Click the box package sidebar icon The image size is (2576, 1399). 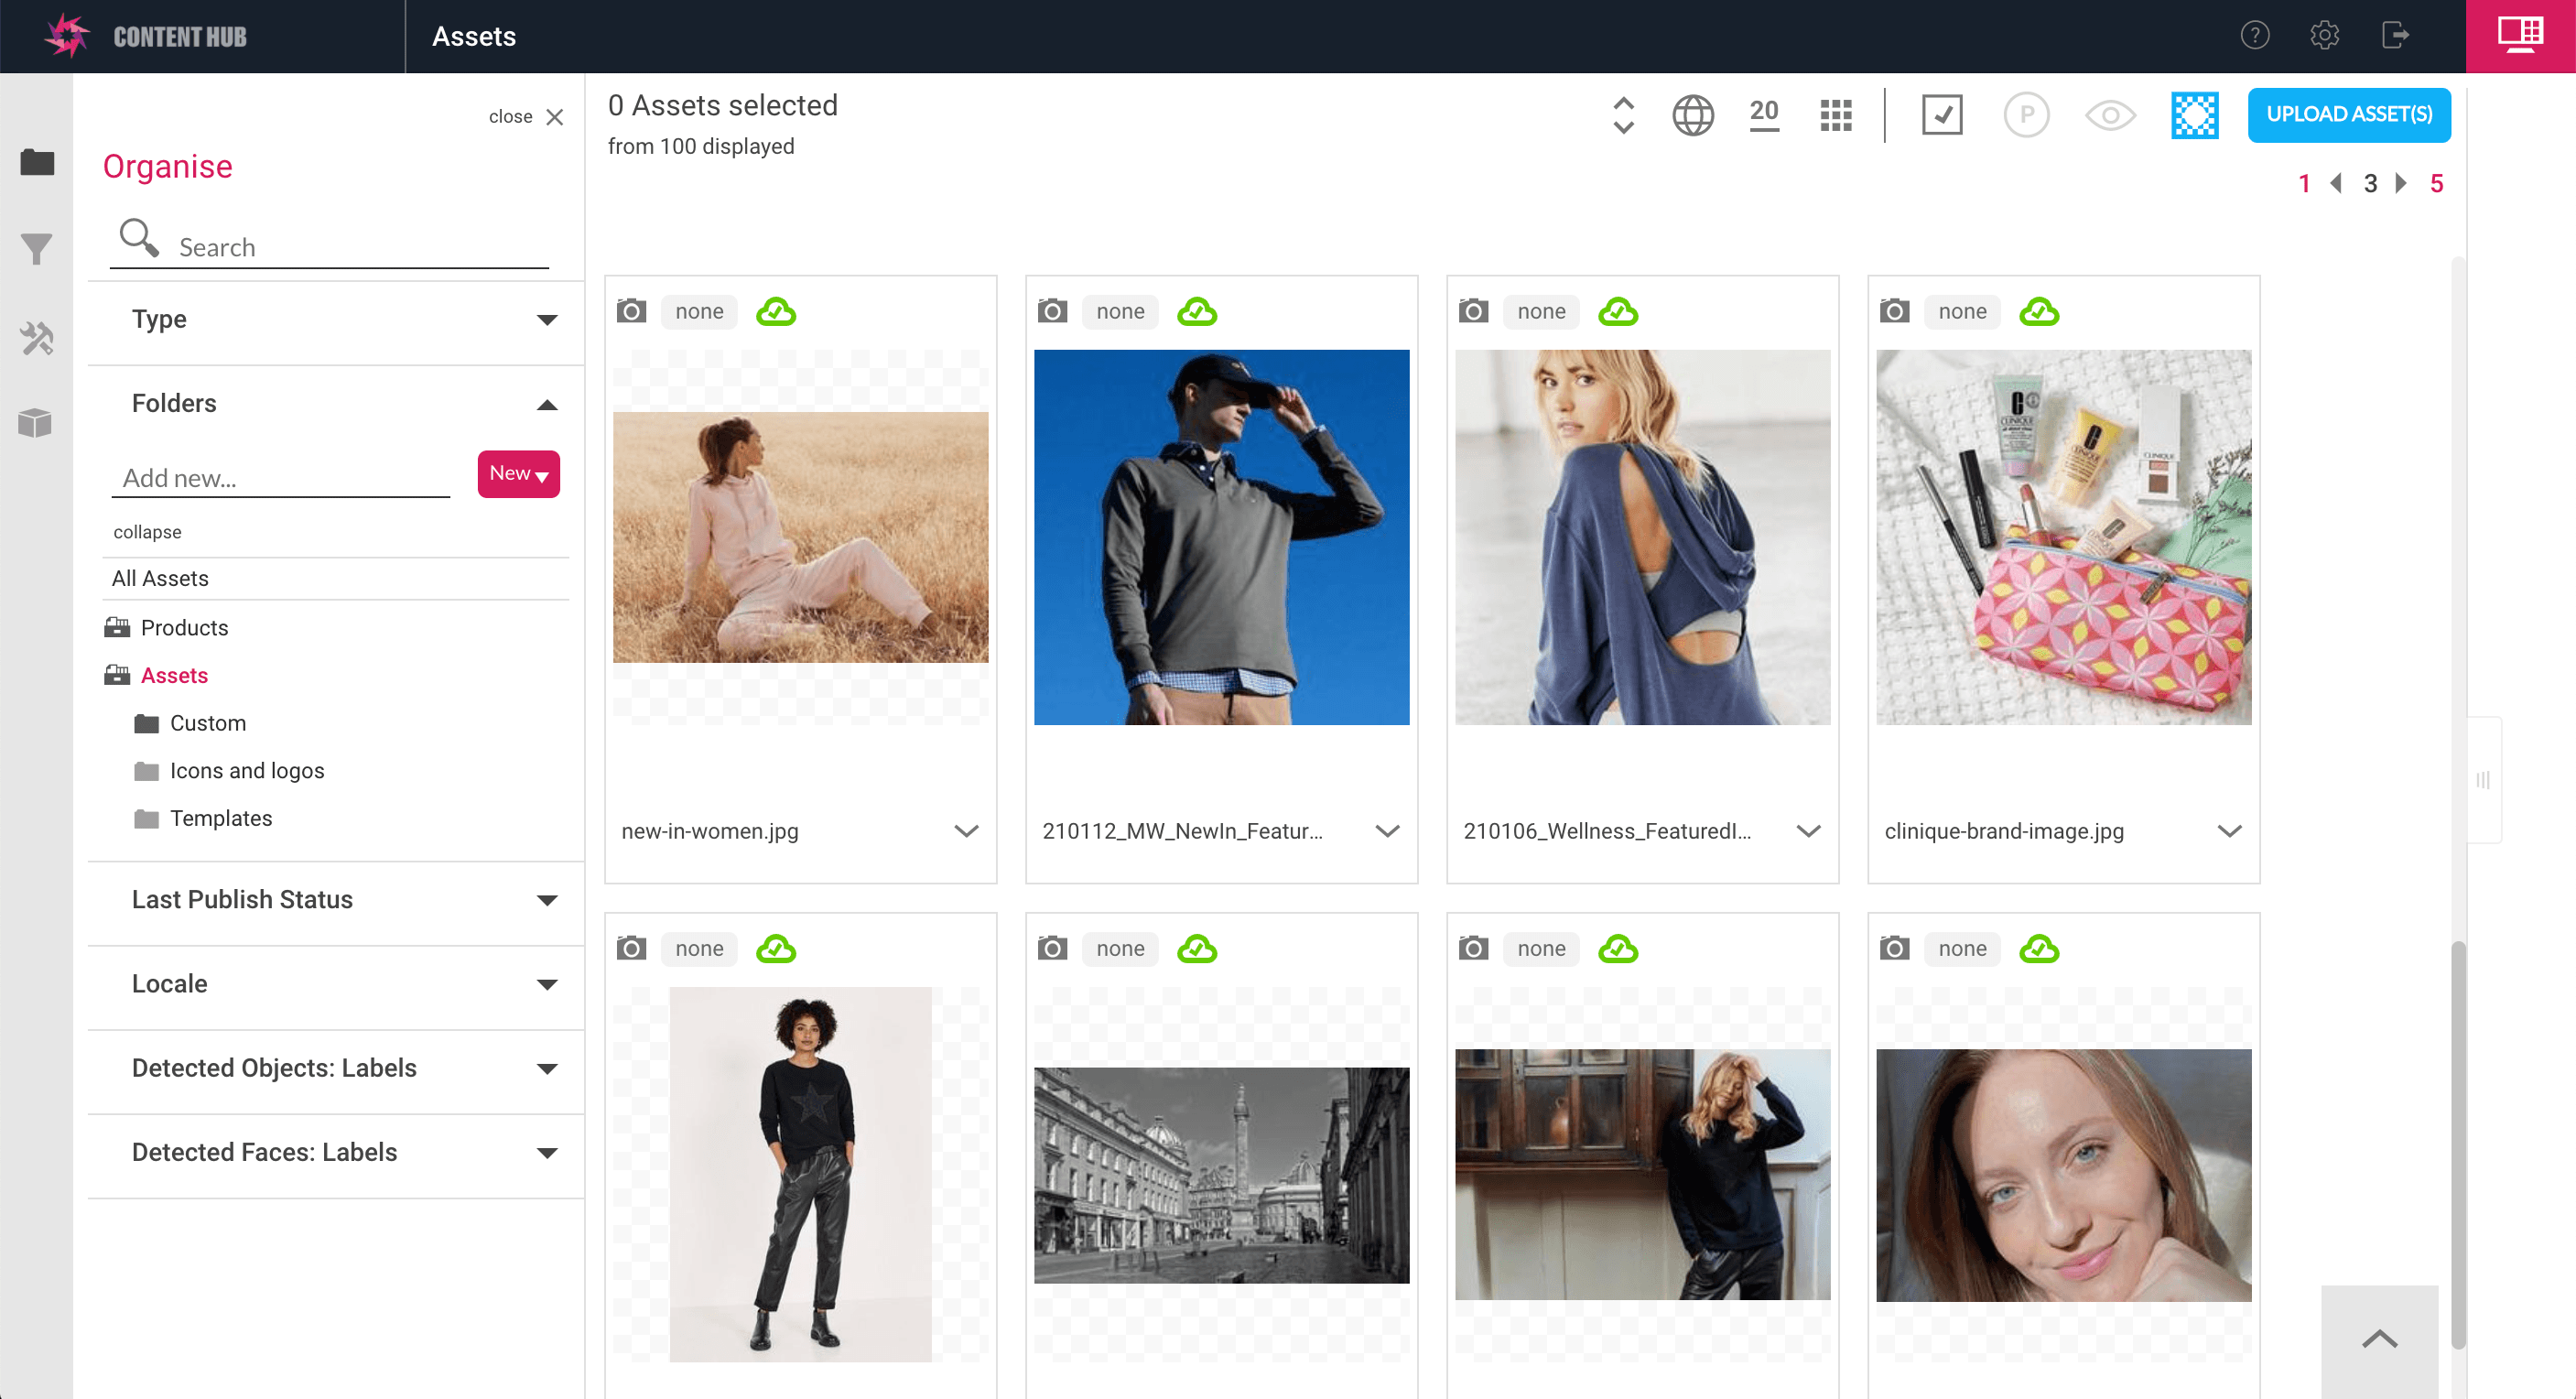coord(36,423)
